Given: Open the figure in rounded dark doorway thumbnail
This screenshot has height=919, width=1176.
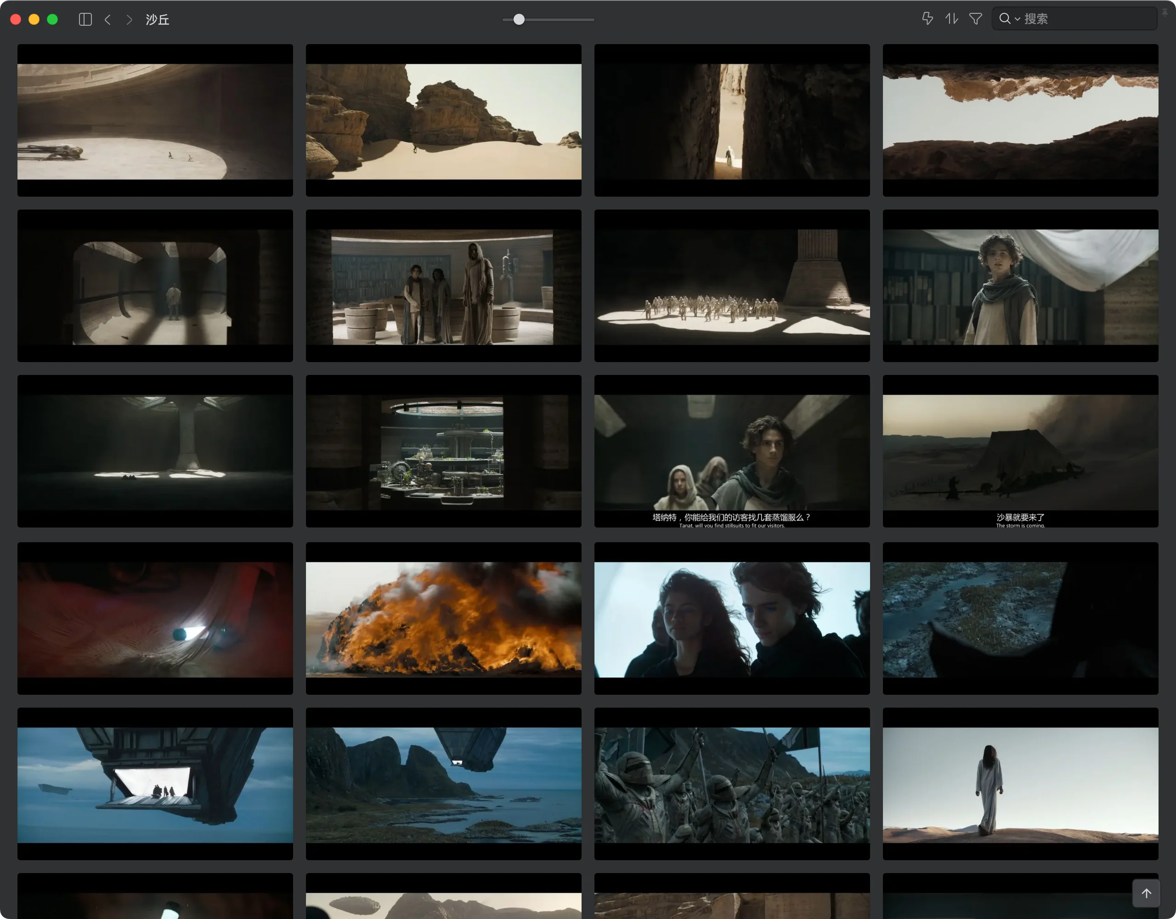Looking at the screenshot, I should (x=155, y=286).
